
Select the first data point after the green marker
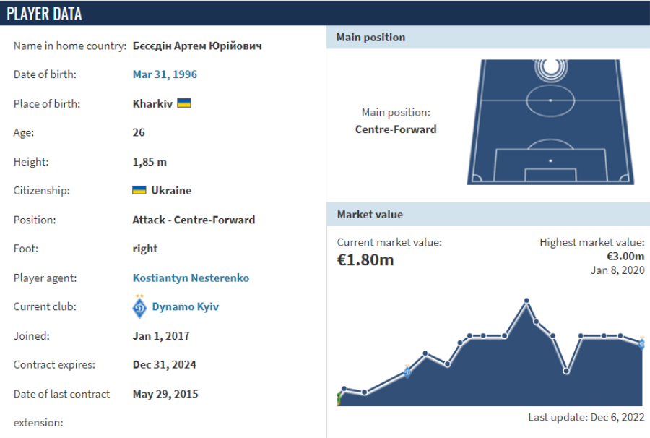[344, 389]
